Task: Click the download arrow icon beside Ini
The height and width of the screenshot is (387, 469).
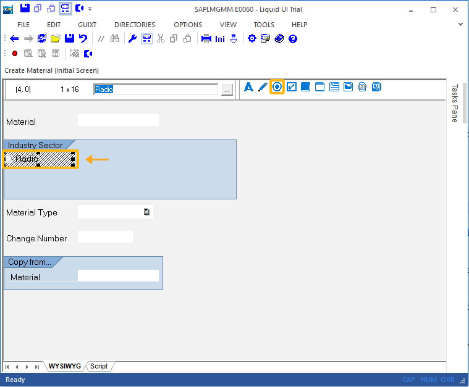Action: (234, 38)
